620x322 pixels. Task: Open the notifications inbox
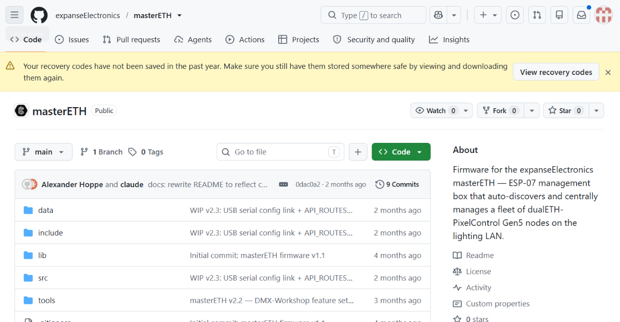click(581, 15)
